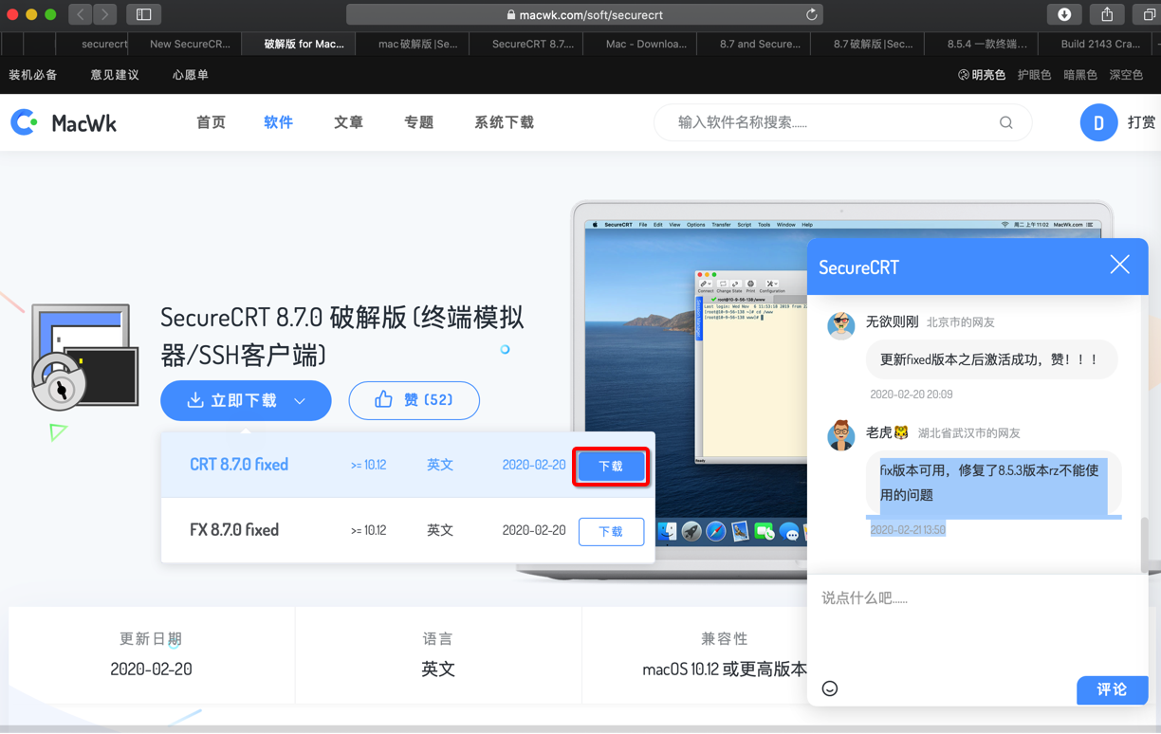Click the 'FX 8.7.0 fixed' row title

tap(233, 530)
